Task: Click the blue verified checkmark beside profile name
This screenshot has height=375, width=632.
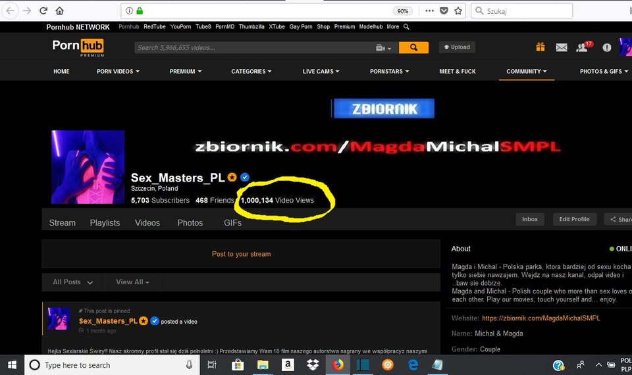Action: (x=245, y=177)
